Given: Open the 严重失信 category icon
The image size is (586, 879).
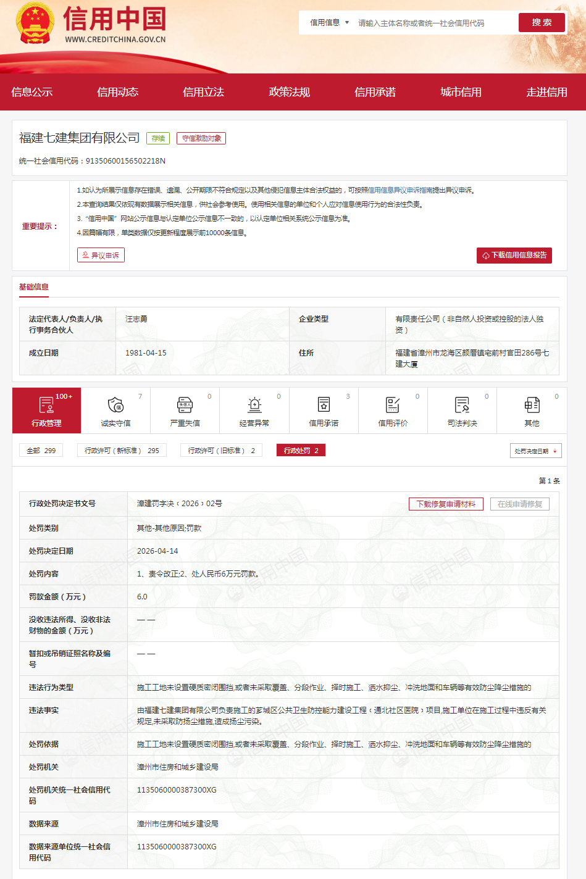Looking at the screenshot, I should point(185,405).
